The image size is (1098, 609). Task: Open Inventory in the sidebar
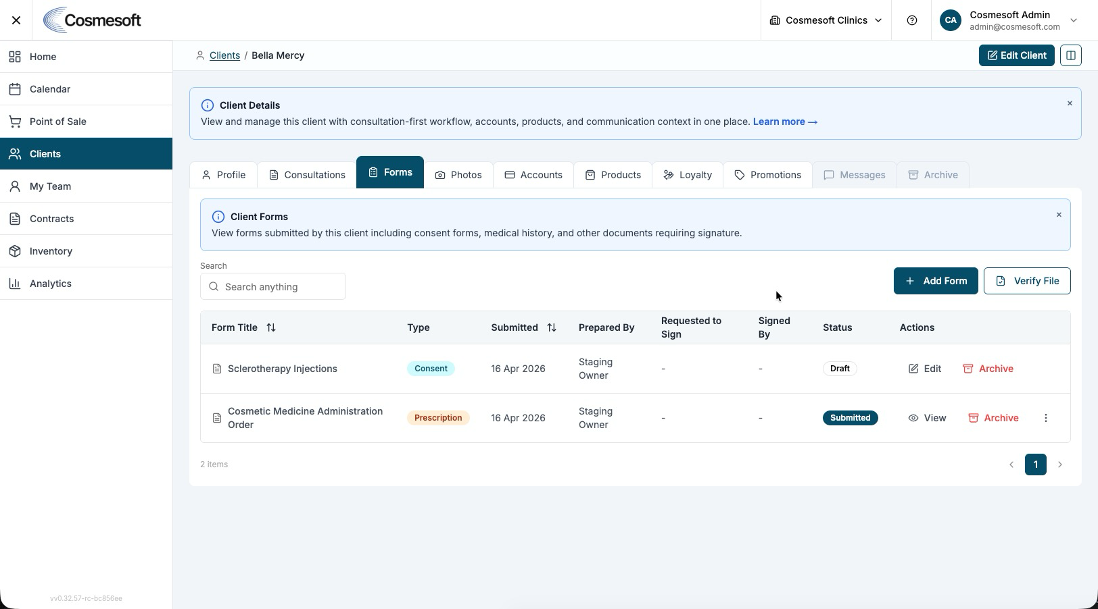coord(86,251)
